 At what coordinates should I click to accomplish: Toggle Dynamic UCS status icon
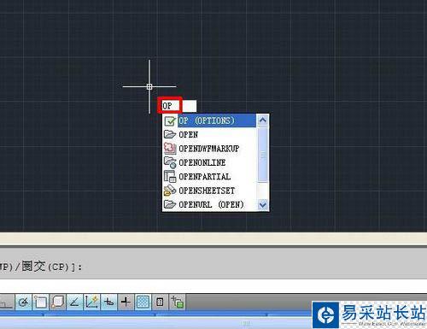pos(91,302)
